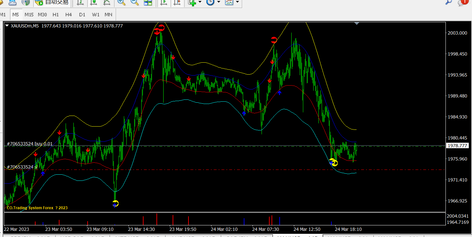Click the #706533524 sl stop-loss label

coord(22,167)
